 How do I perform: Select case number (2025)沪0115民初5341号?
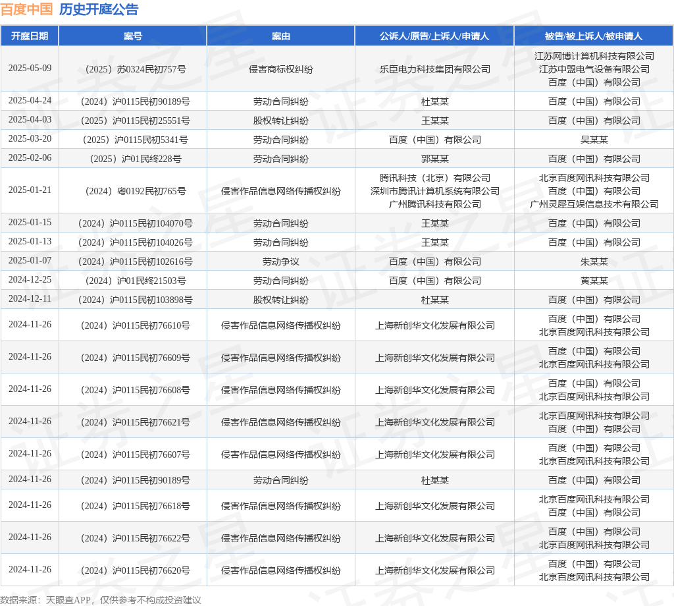coord(136,140)
